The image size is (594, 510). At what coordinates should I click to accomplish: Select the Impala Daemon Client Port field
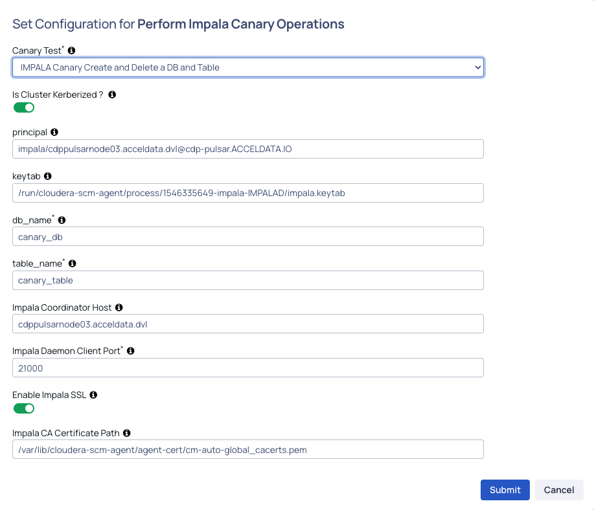248,368
